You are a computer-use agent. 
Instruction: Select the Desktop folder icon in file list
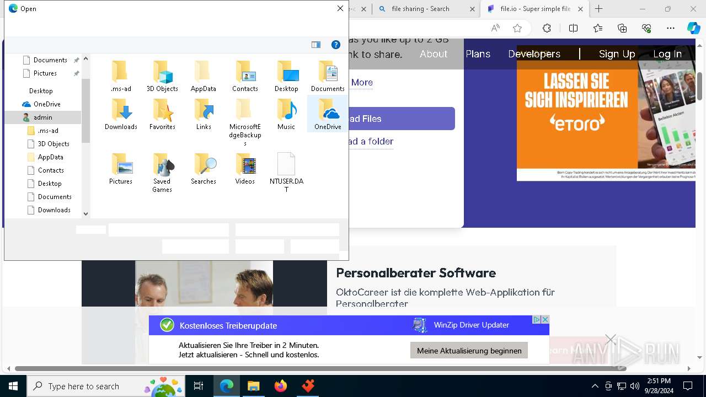[x=286, y=72]
